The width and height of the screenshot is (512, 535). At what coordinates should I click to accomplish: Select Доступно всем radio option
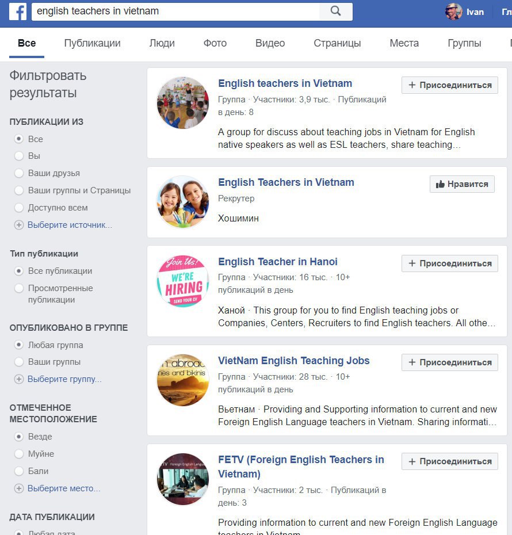tap(19, 208)
